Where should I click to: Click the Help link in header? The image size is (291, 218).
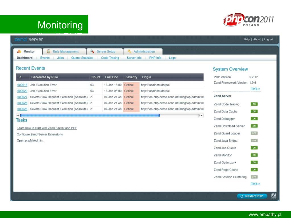coord(247,39)
